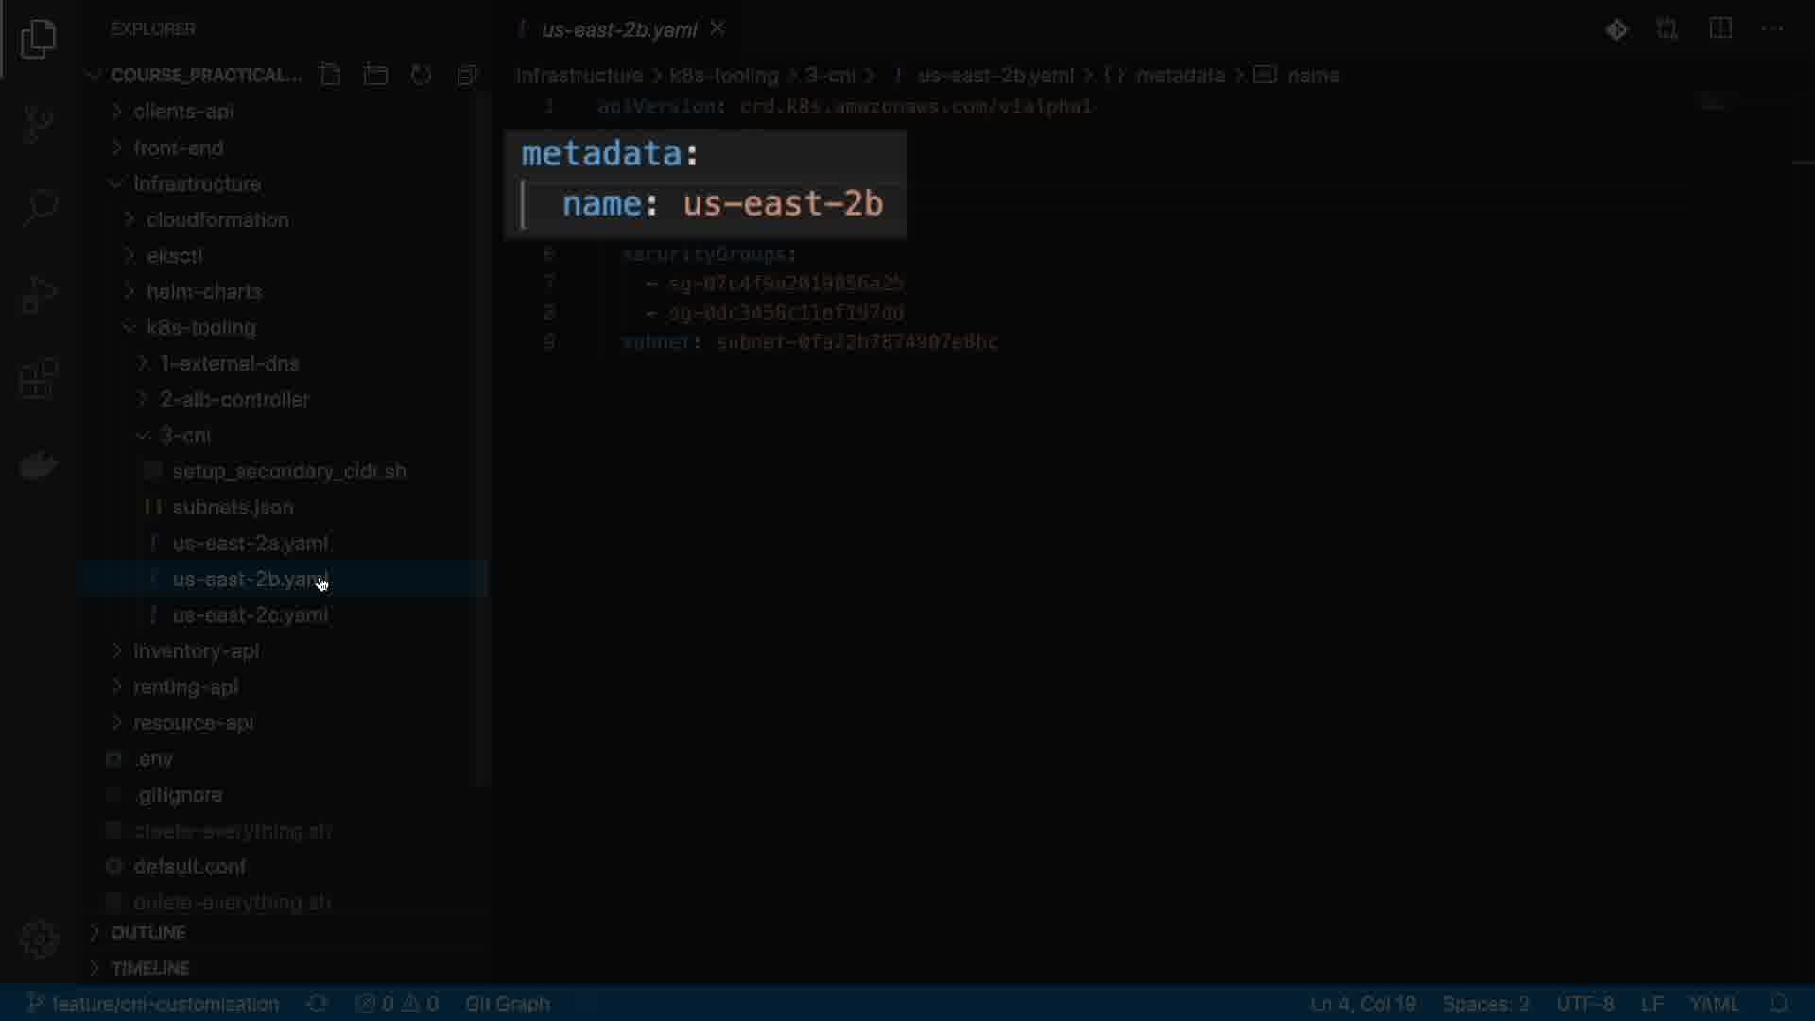This screenshot has width=1815, height=1021.
Task: Select the us-east-2b.yaml editor tab
Action: pyautogui.click(x=618, y=29)
